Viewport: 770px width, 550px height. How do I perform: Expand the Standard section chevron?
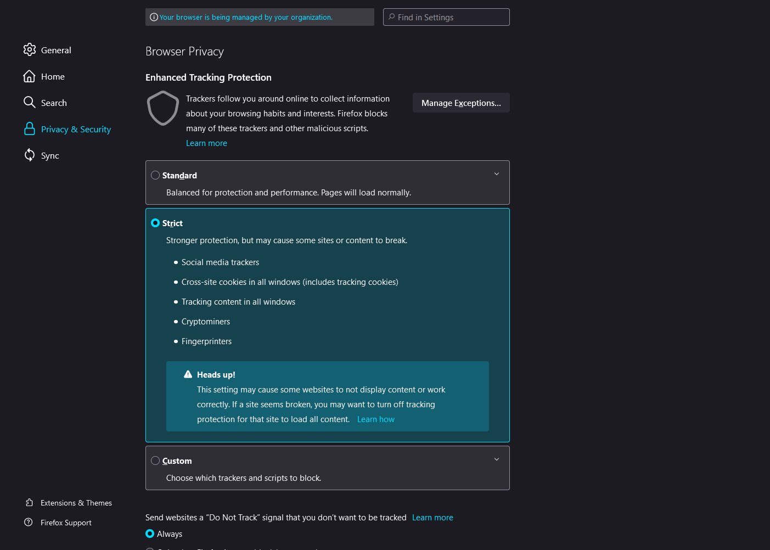497,174
